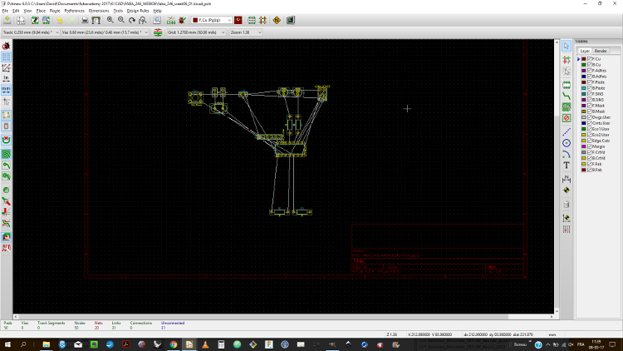This screenshot has width=623, height=351.
Task: Click the Scripting console icon
Action: point(291,20)
